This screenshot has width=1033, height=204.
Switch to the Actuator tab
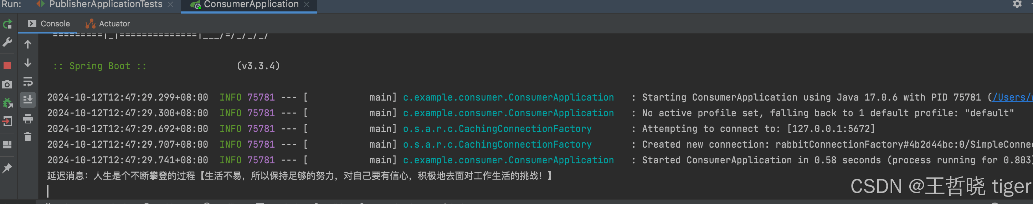(108, 24)
